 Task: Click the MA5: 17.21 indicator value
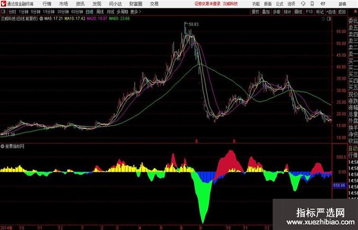coord(53,19)
